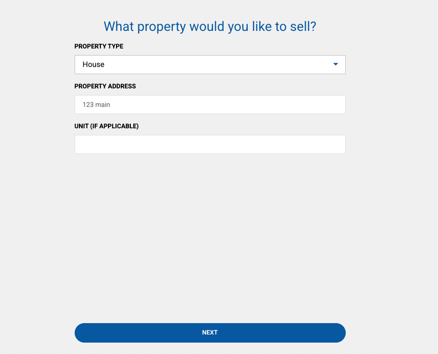
Task: Click the "PROPERTY TYPE" field label
Action: 99,47
